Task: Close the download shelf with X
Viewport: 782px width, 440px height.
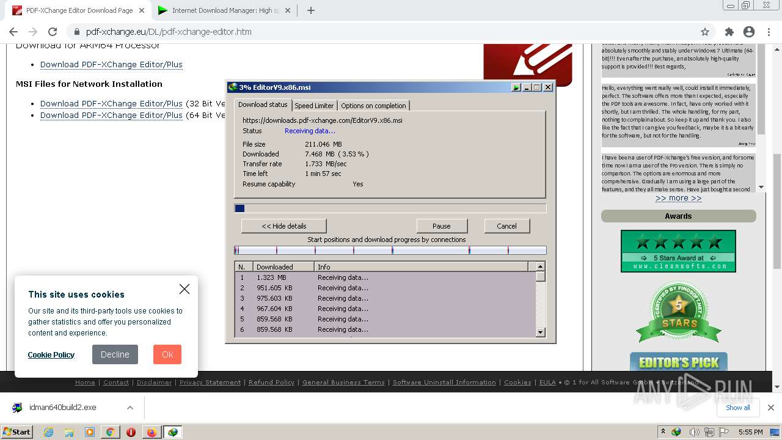Action: tap(771, 408)
